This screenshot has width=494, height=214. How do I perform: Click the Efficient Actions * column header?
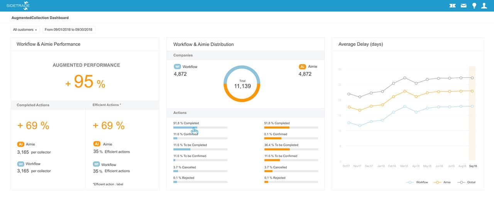pos(107,105)
